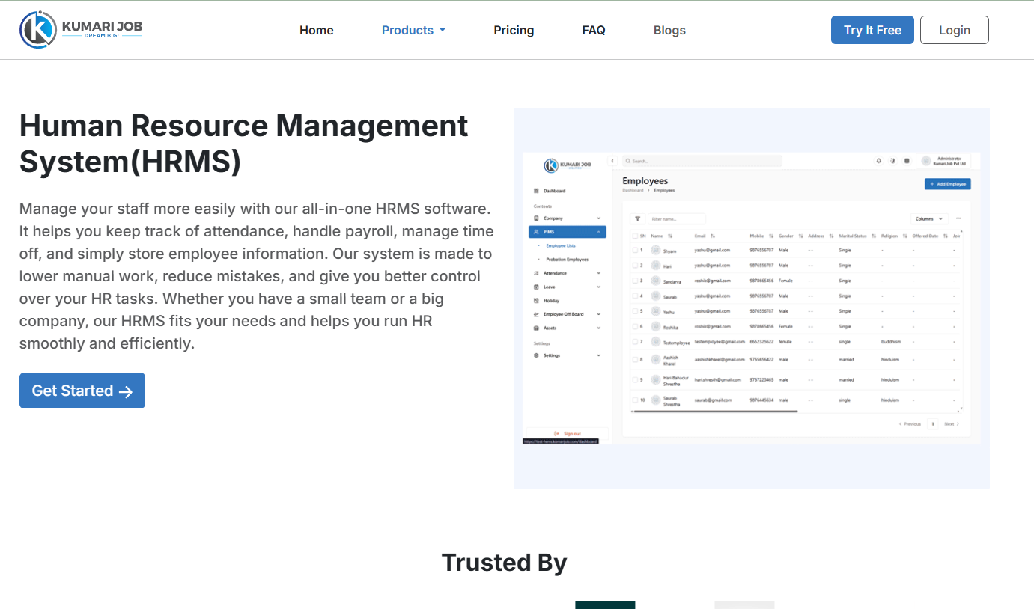Image resolution: width=1034 pixels, height=609 pixels.
Task: Click the three-dots more options icon beside Columns
Action: (x=958, y=218)
